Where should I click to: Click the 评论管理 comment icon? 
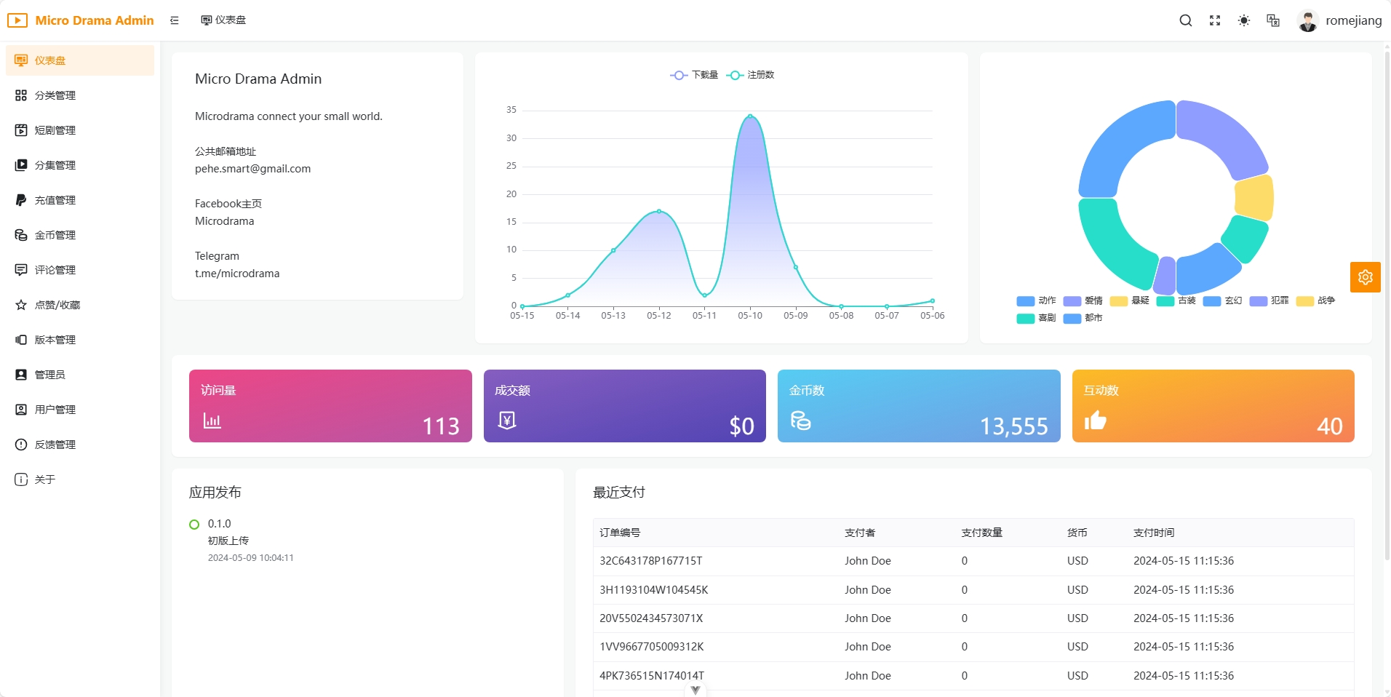pos(21,270)
